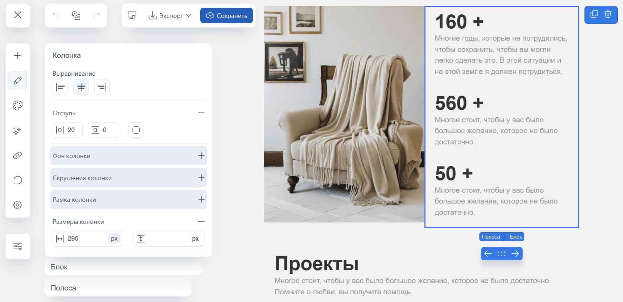The image size is (623, 302).
Task: Select the armchair image
Action: [344, 114]
